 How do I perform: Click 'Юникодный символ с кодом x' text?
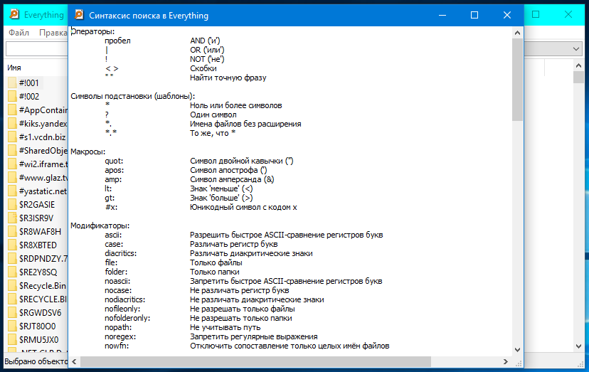[x=243, y=207]
